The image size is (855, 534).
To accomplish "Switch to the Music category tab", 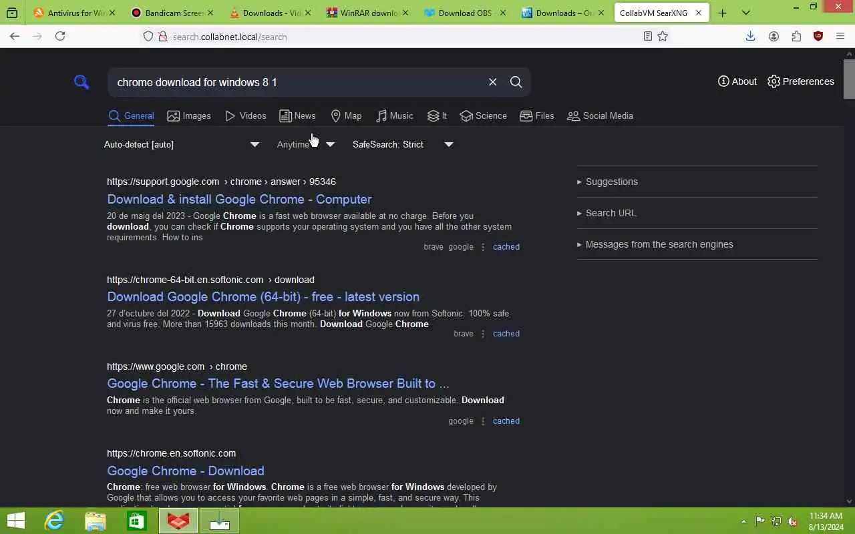I will (x=395, y=116).
